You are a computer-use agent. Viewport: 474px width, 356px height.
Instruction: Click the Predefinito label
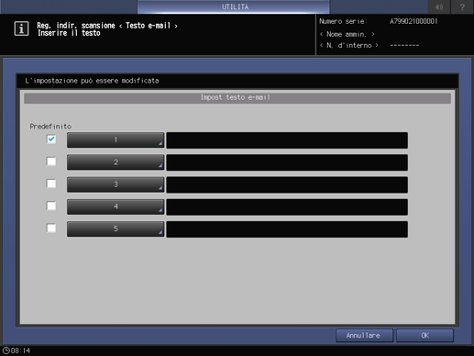click(50, 127)
